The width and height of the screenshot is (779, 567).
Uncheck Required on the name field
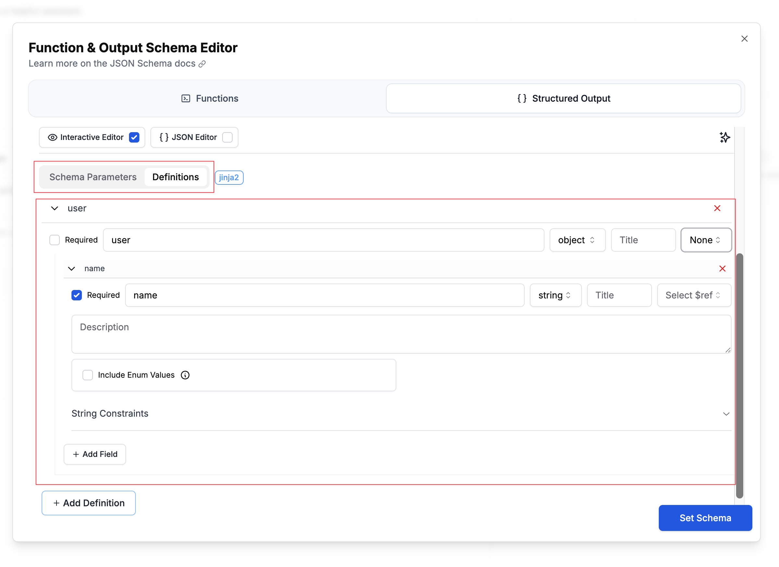(76, 295)
